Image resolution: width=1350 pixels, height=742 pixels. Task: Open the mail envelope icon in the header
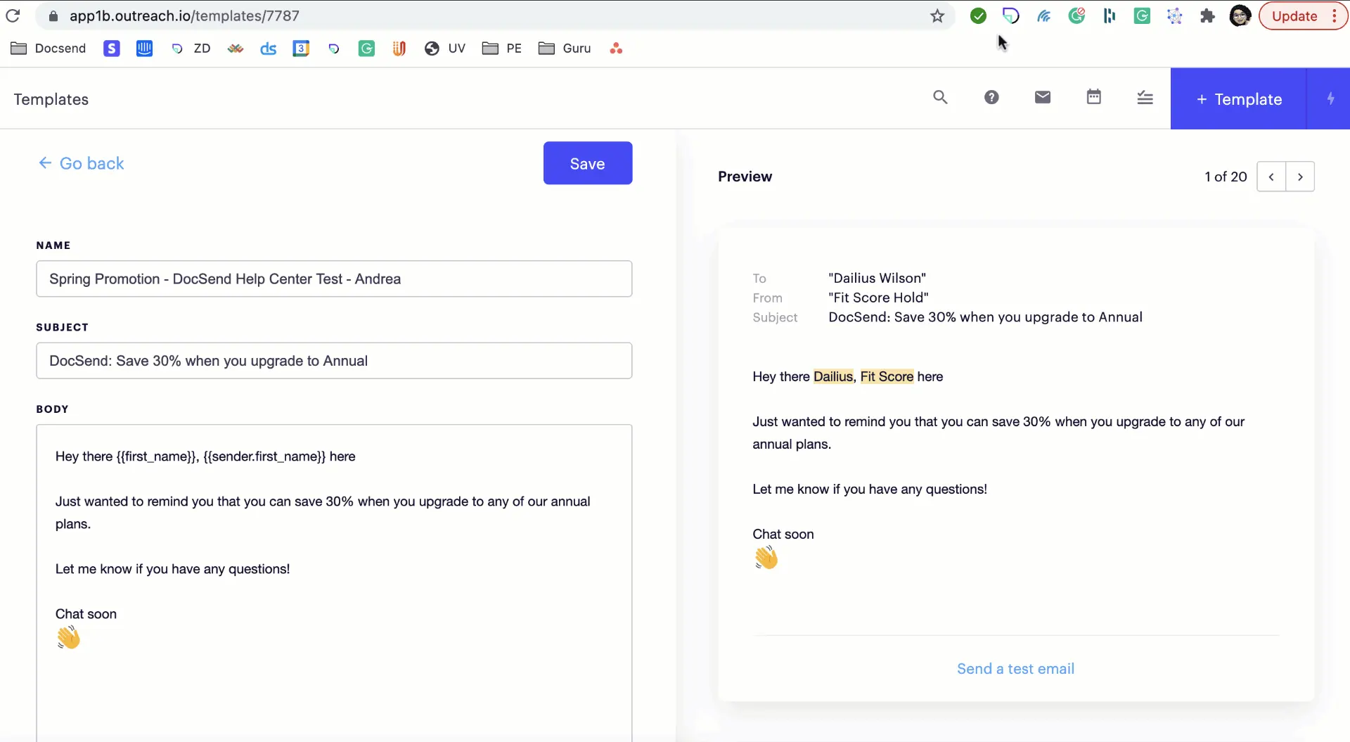point(1043,97)
